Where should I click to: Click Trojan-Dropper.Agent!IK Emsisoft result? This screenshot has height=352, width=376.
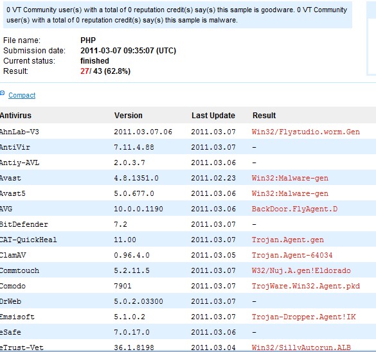click(303, 317)
